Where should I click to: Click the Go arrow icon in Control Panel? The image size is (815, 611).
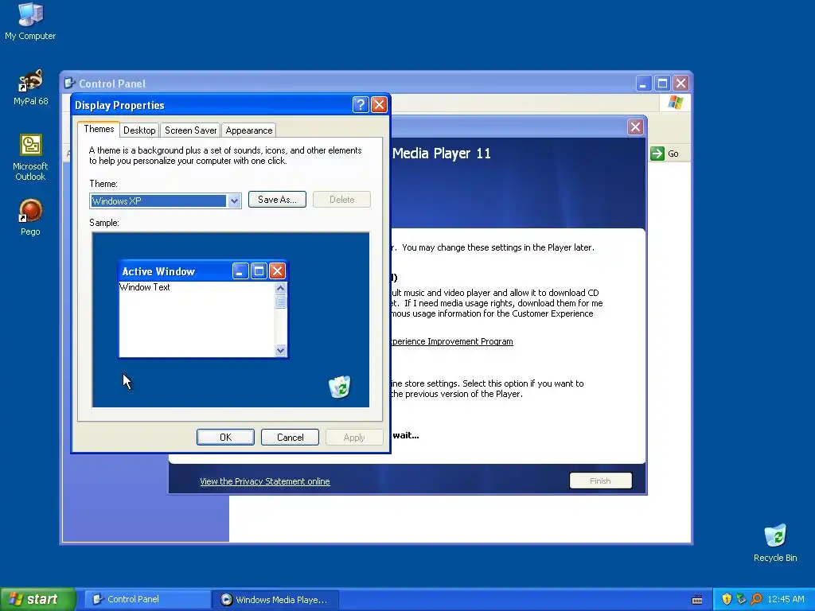(657, 154)
